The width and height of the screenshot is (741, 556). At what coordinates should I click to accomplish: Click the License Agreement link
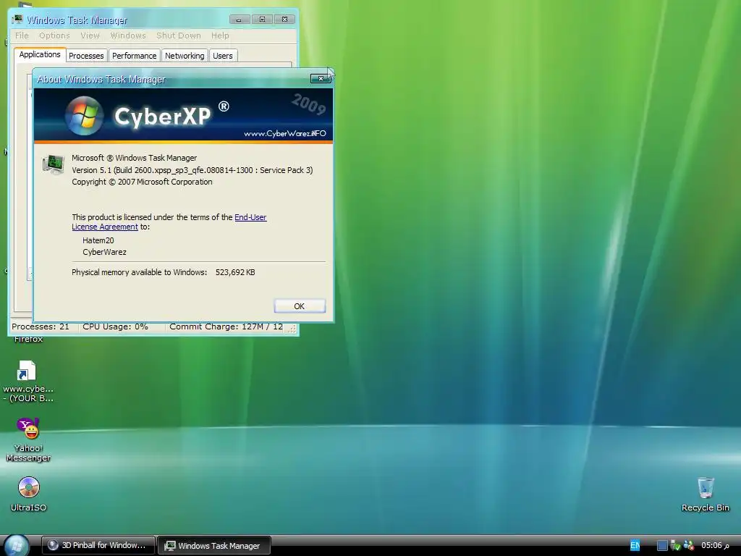[105, 227]
